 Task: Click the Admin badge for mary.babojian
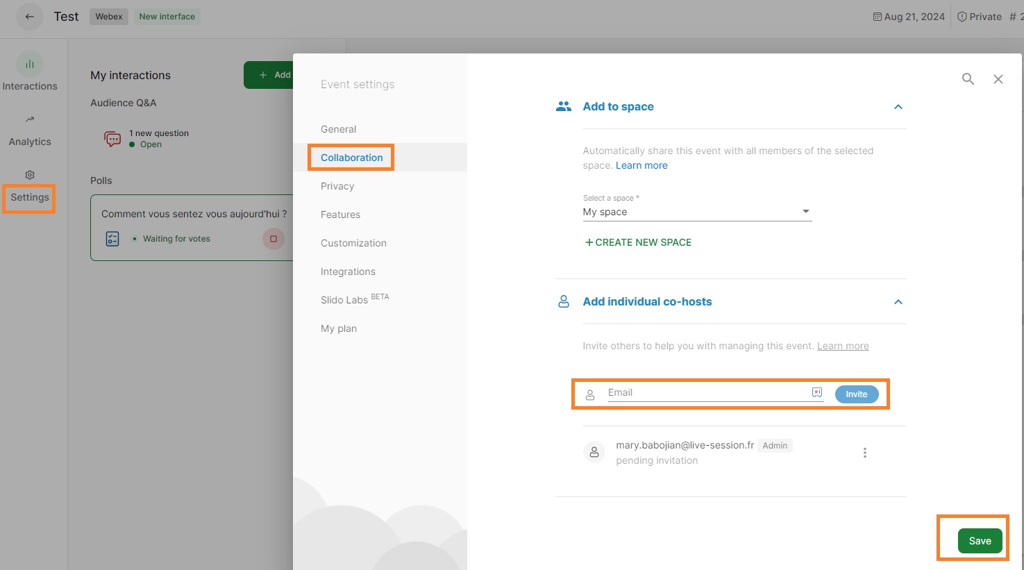pyautogui.click(x=775, y=446)
